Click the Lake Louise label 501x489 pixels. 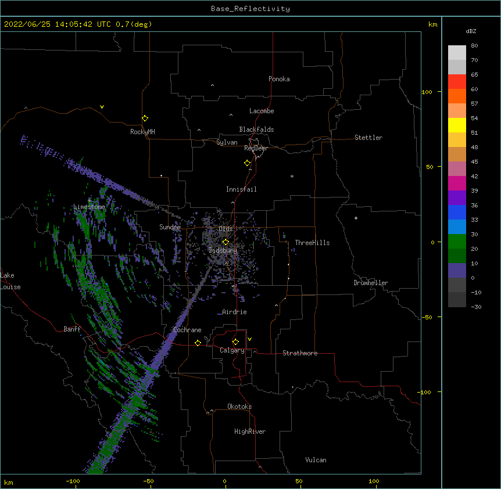click(10, 281)
